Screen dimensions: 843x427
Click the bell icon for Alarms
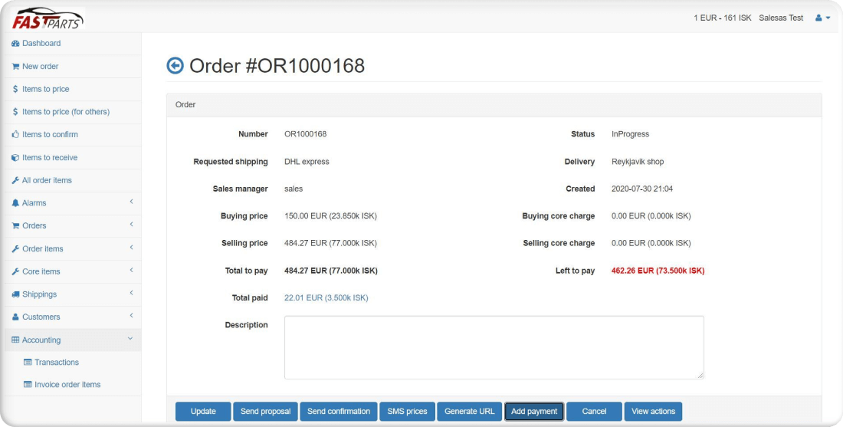pyautogui.click(x=15, y=203)
